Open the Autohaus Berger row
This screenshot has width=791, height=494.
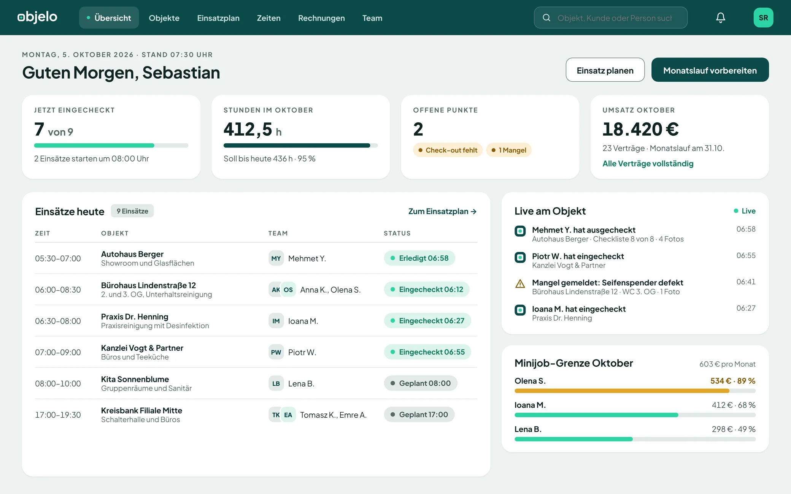[x=256, y=258]
